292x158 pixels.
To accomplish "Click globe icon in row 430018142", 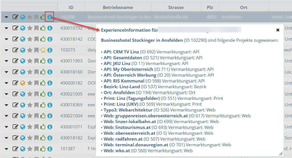I will (x=23, y=39).
